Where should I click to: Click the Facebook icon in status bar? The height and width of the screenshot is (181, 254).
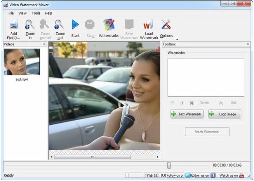pos(213,175)
